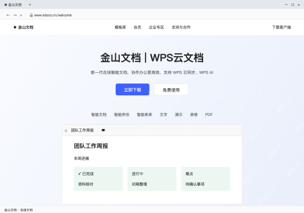The image size is (304, 213).
Task: Open 模板库 in the top navigation
Action: coord(121,27)
